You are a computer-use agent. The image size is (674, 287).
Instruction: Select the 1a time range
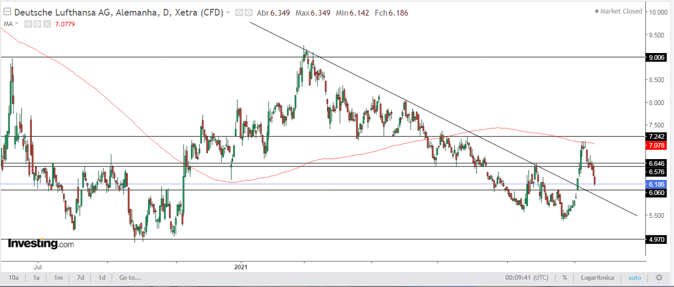click(37, 278)
